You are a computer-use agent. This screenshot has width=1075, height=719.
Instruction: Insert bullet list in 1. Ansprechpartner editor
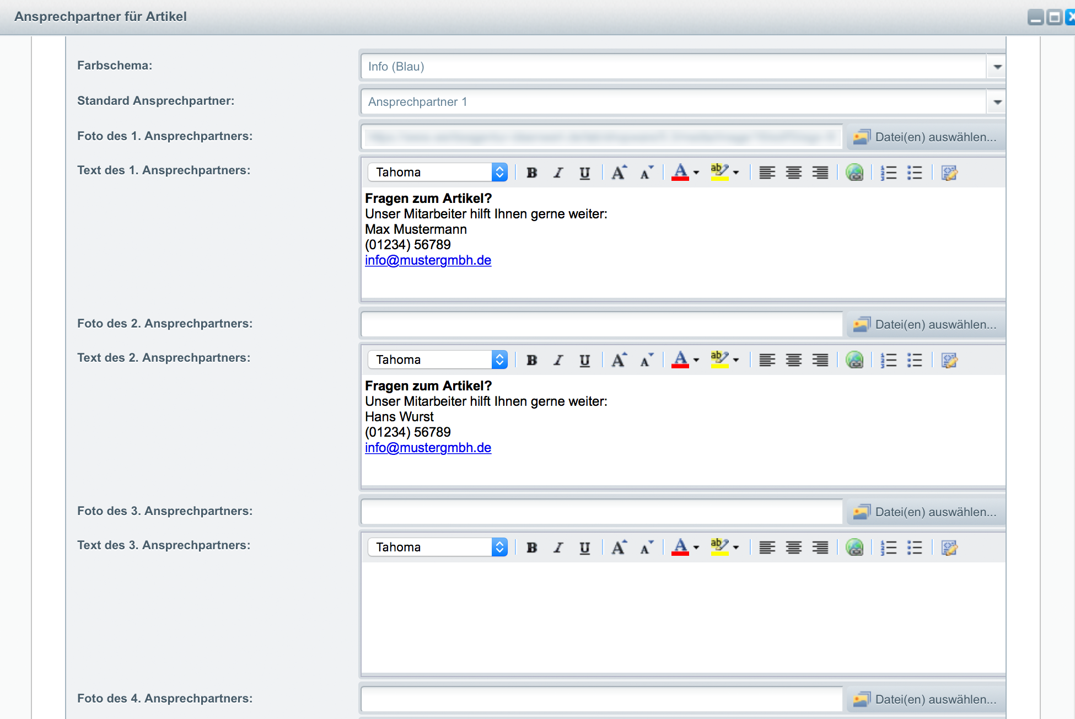click(x=915, y=173)
